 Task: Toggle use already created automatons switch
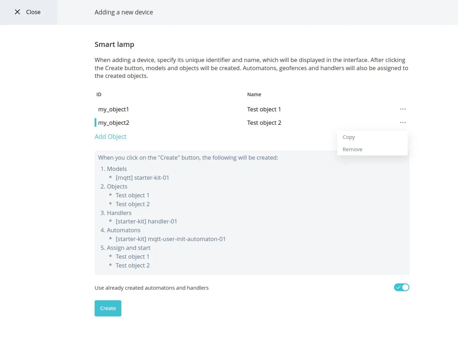click(x=401, y=288)
